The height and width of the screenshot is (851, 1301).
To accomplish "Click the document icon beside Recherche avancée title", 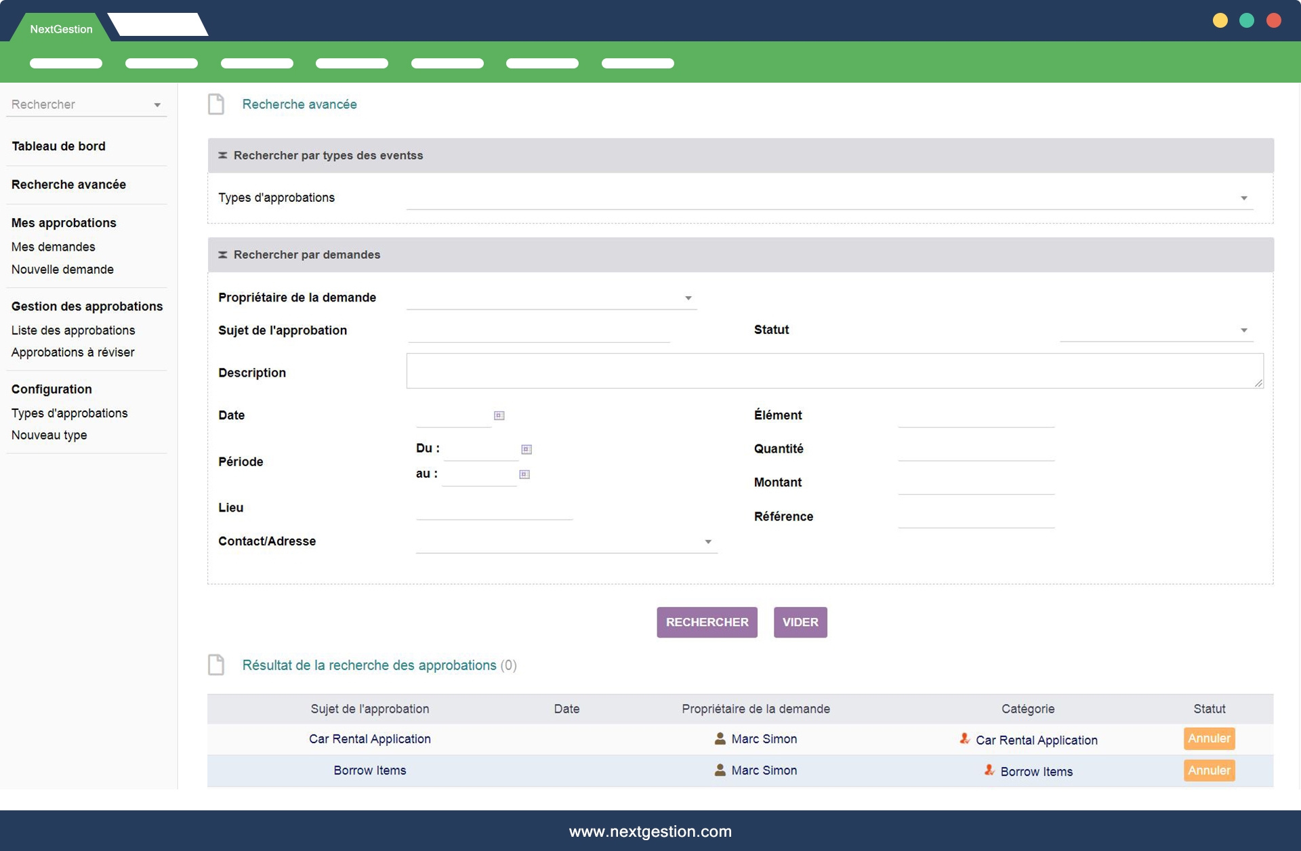I will click(216, 104).
